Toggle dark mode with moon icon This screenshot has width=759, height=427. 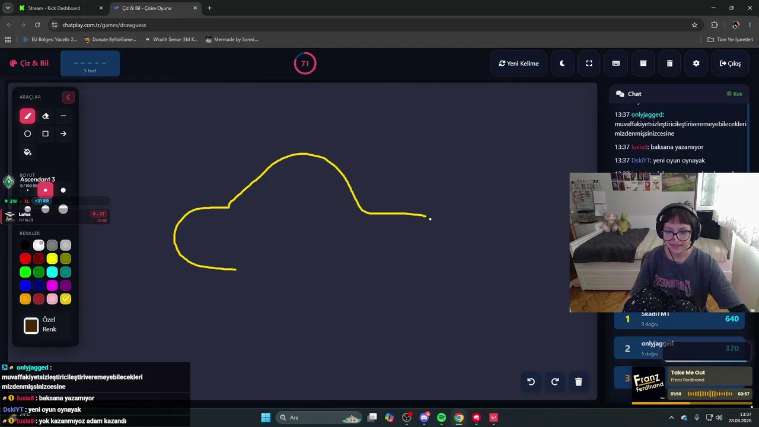562,63
